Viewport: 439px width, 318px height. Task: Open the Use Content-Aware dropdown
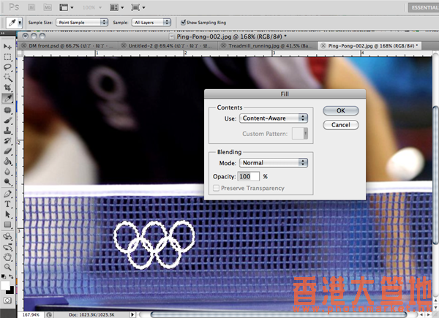click(274, 118)
